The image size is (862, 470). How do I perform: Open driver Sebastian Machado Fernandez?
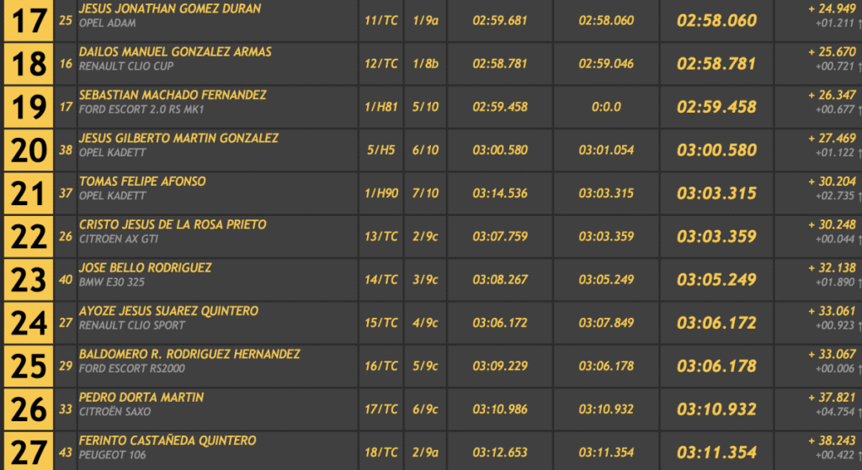[x=173, y=95]
